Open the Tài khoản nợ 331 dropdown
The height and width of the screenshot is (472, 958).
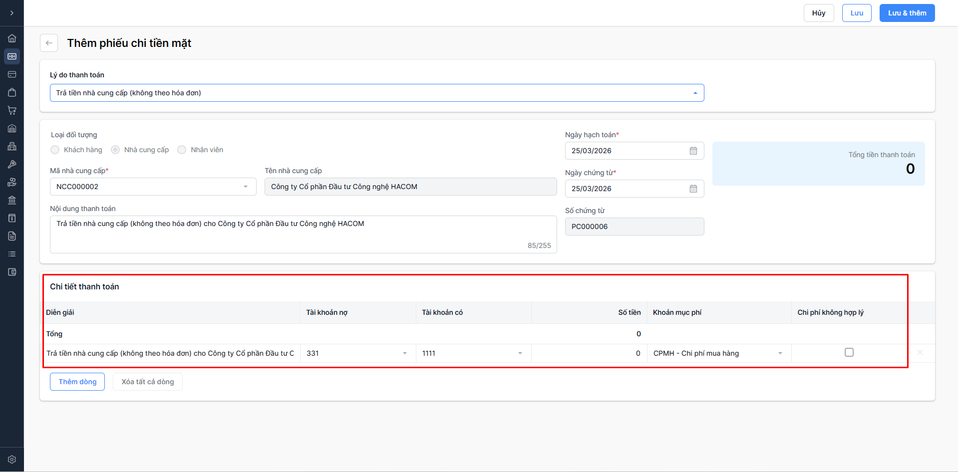[404, 353]
